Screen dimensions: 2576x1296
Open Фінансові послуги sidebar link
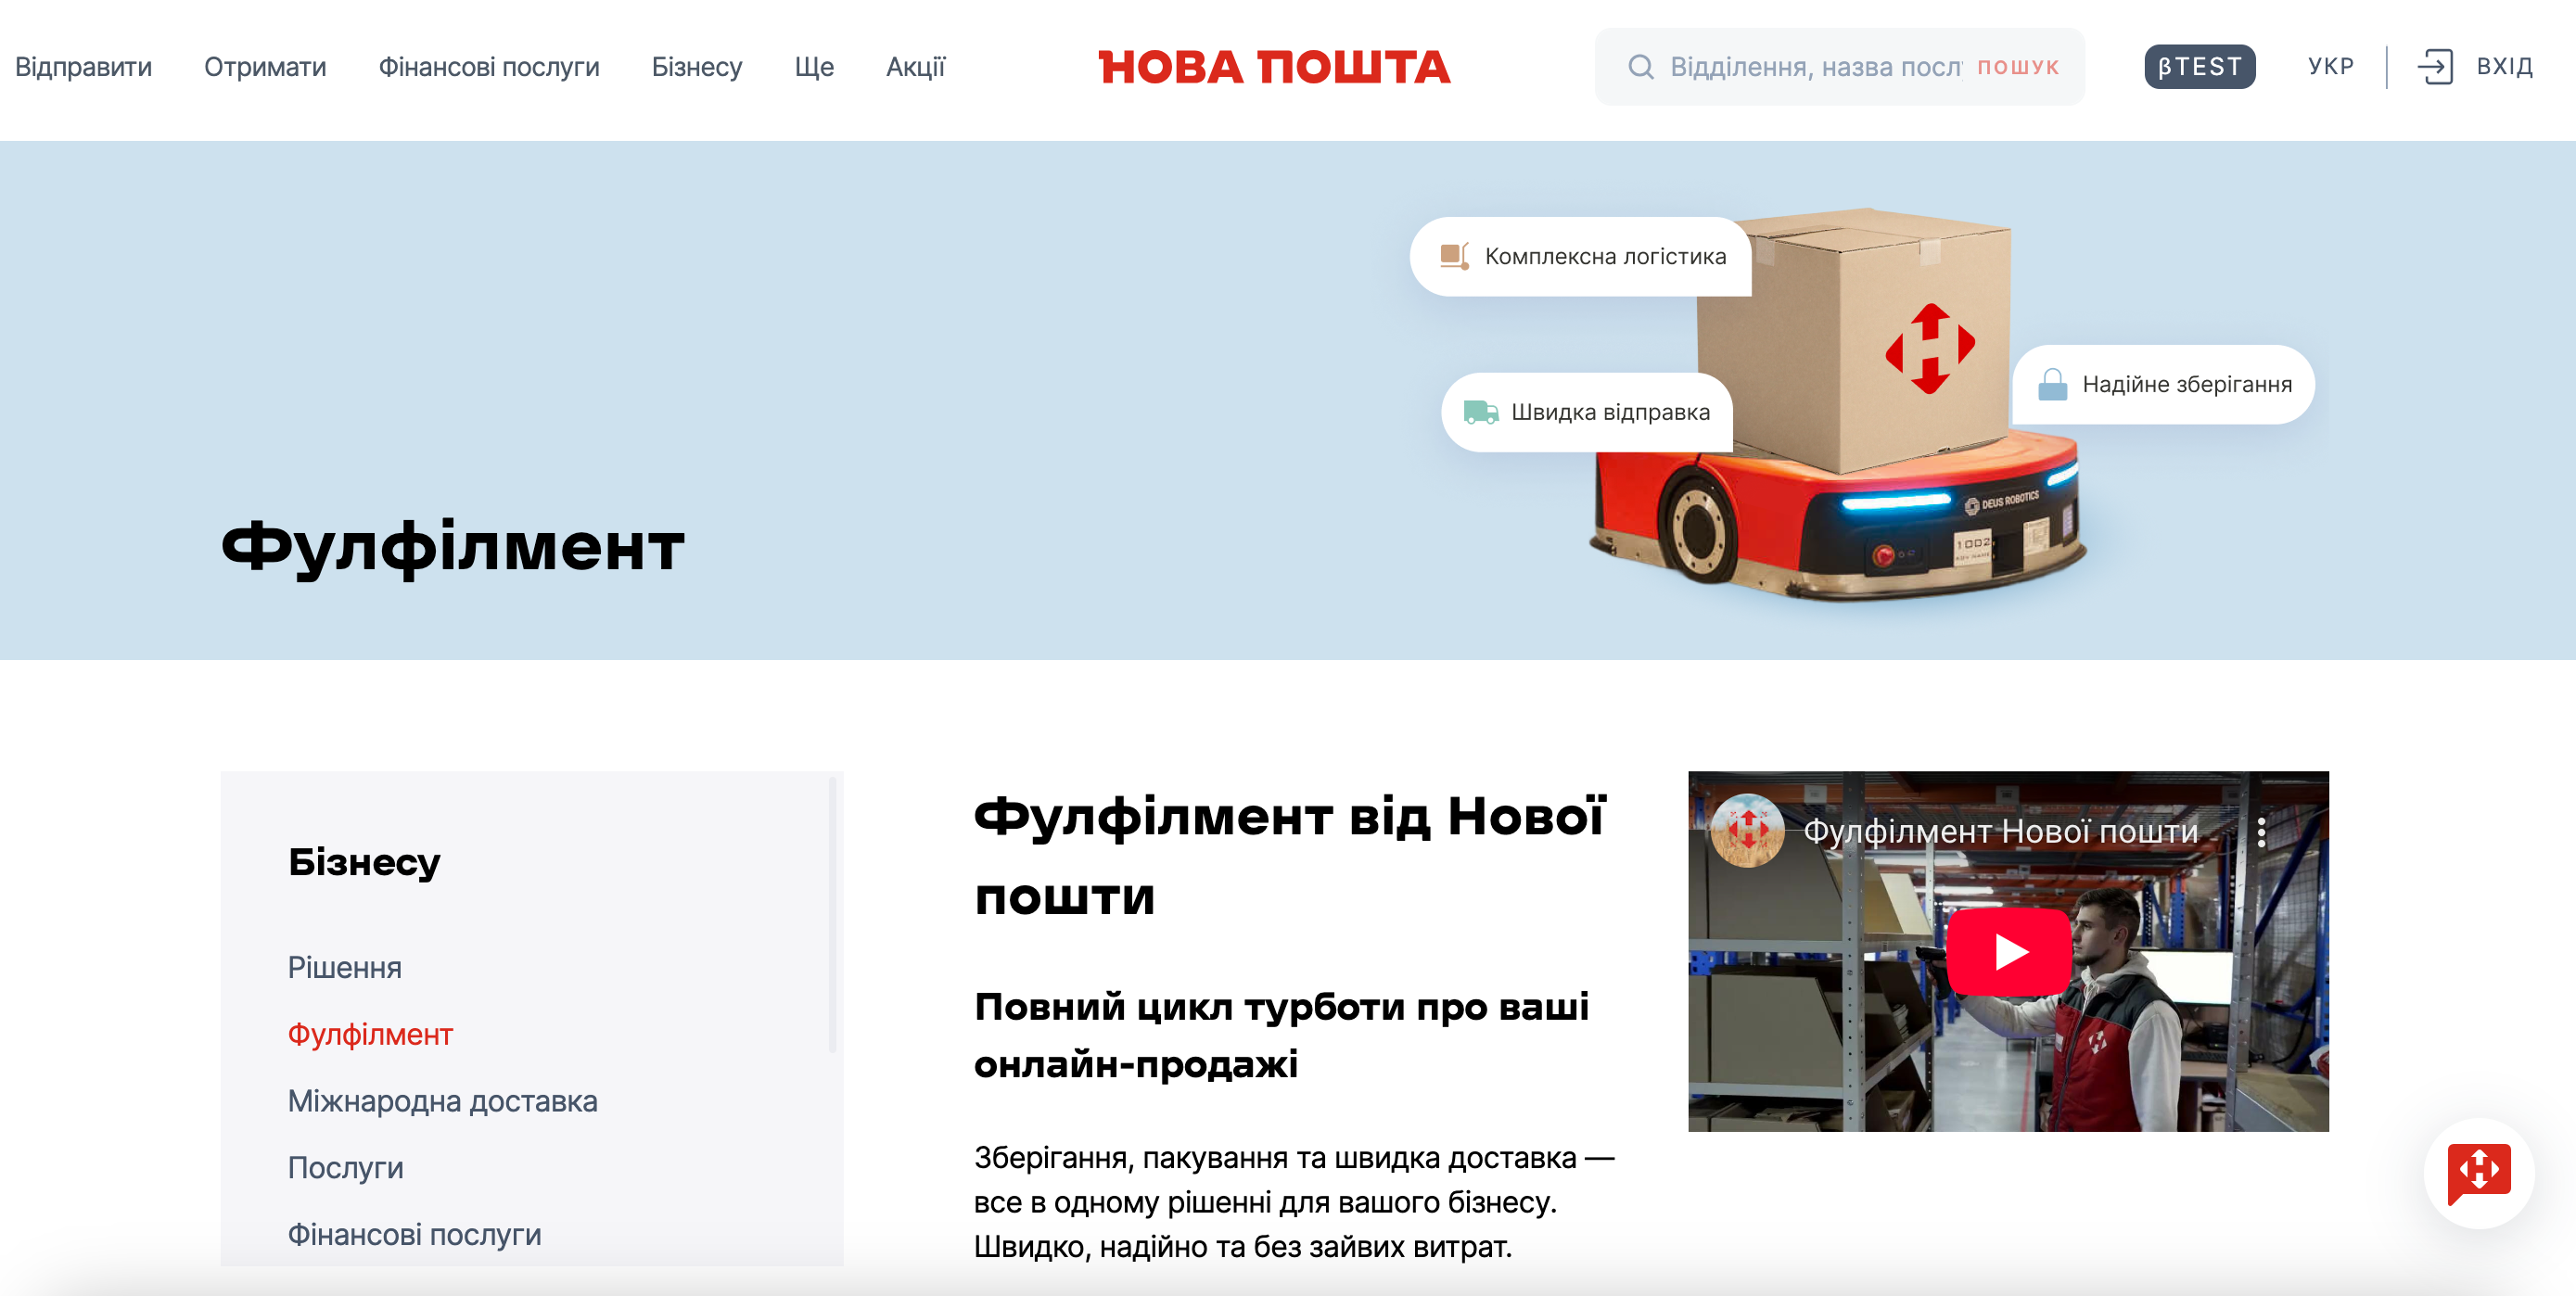pos(414,1234)
